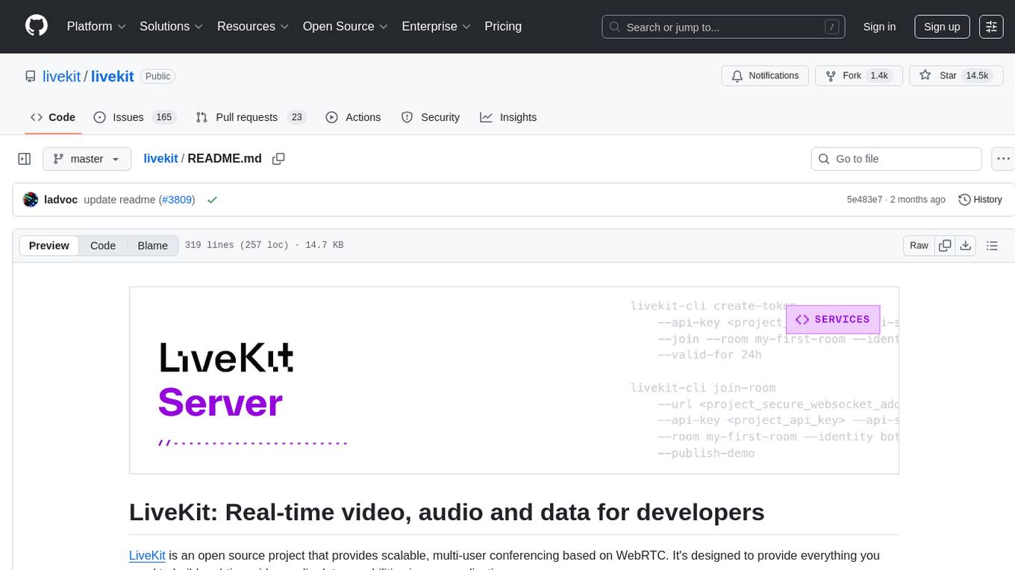The height and width of the screenshot is (570, 1015).
Task: Click the repository icon beside livekit
Action: 31,76
